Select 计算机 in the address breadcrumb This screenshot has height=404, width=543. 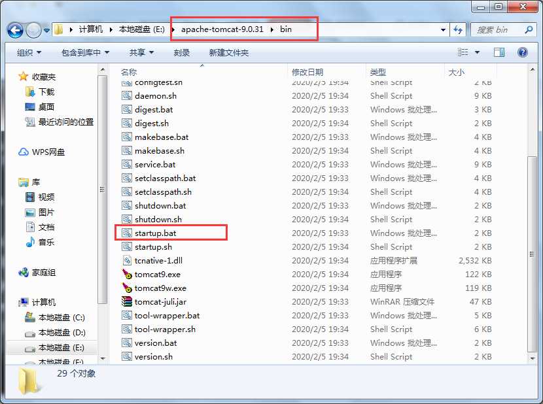[91, 29]
